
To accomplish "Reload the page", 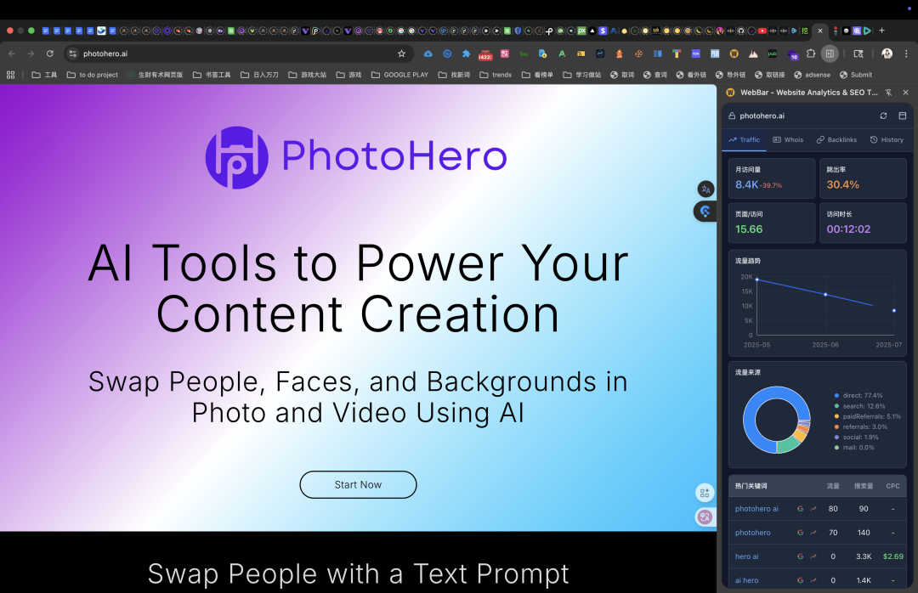I will point(50,54).
